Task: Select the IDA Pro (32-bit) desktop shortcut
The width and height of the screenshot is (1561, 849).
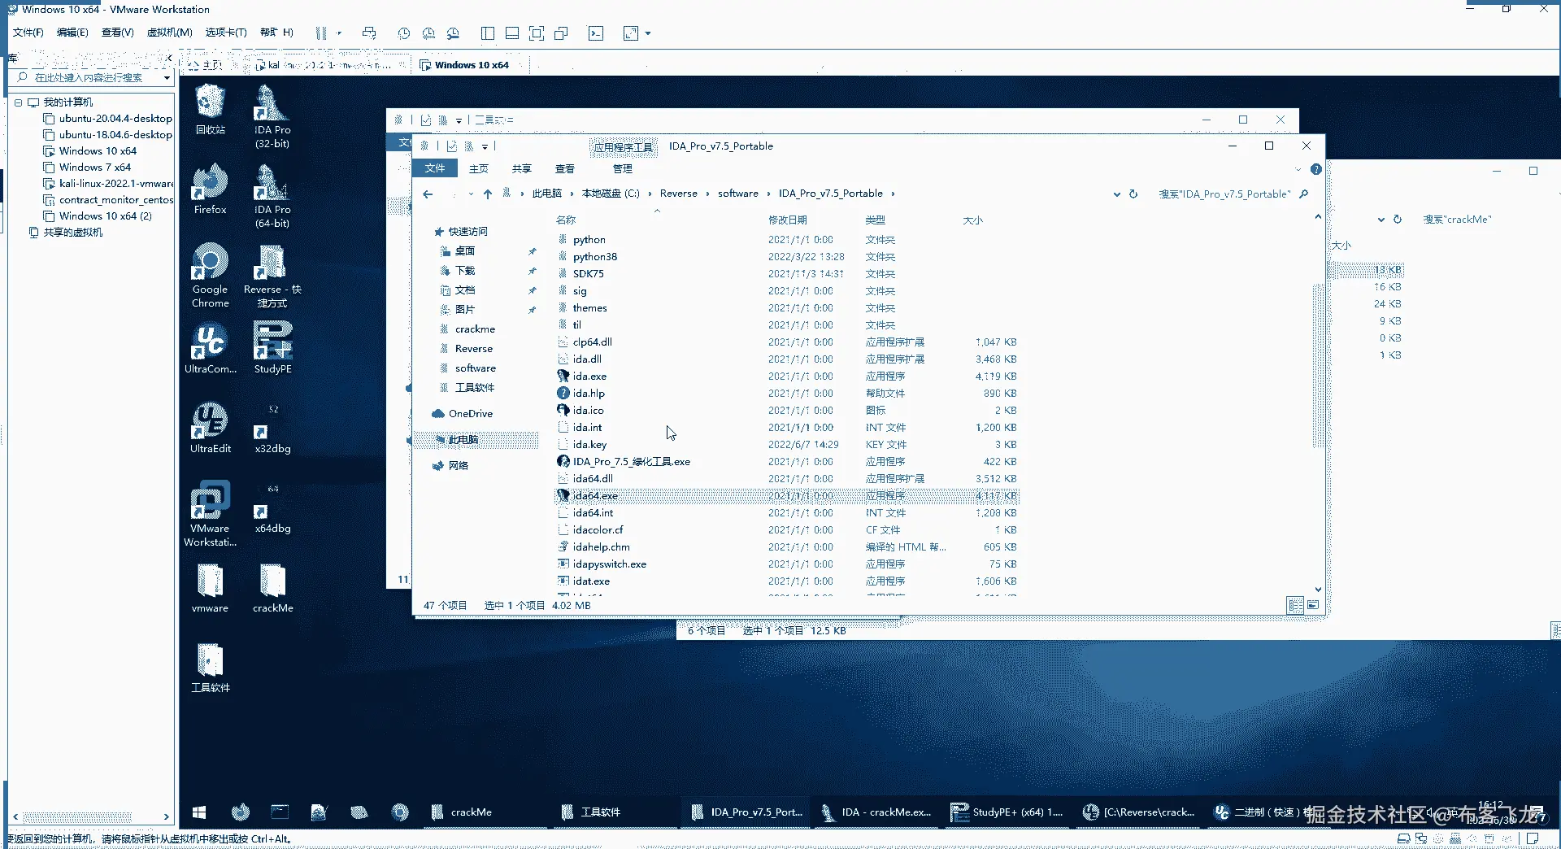Action: pos(272,117)
